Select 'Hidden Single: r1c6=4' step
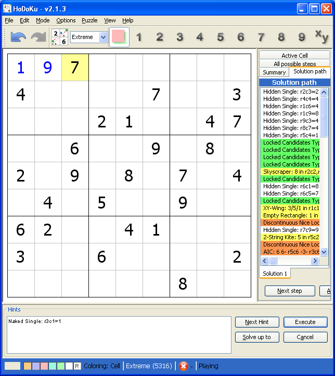Image resolution: width=335 pixels, height=376 pixels. coord(290,106)
